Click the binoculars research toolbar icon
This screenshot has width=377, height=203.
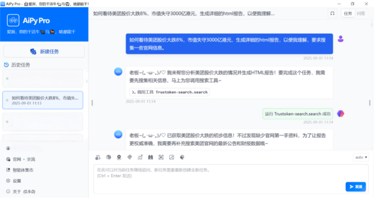150,157
